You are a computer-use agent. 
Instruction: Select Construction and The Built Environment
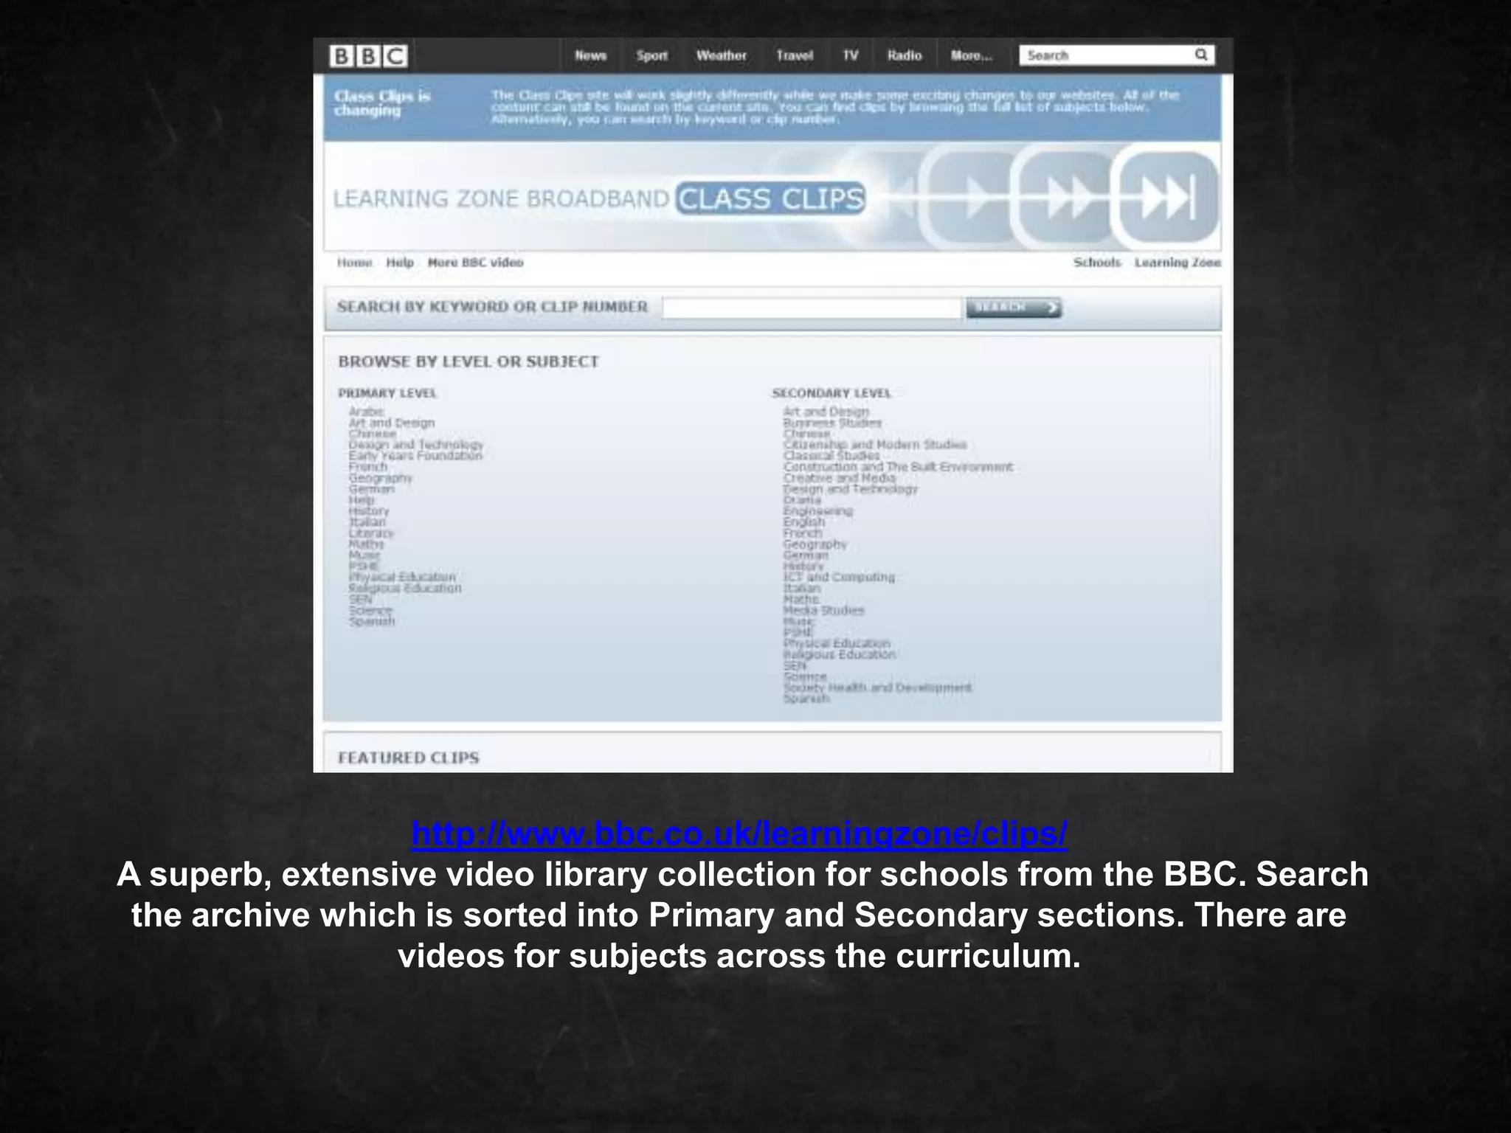click(898, 467)
